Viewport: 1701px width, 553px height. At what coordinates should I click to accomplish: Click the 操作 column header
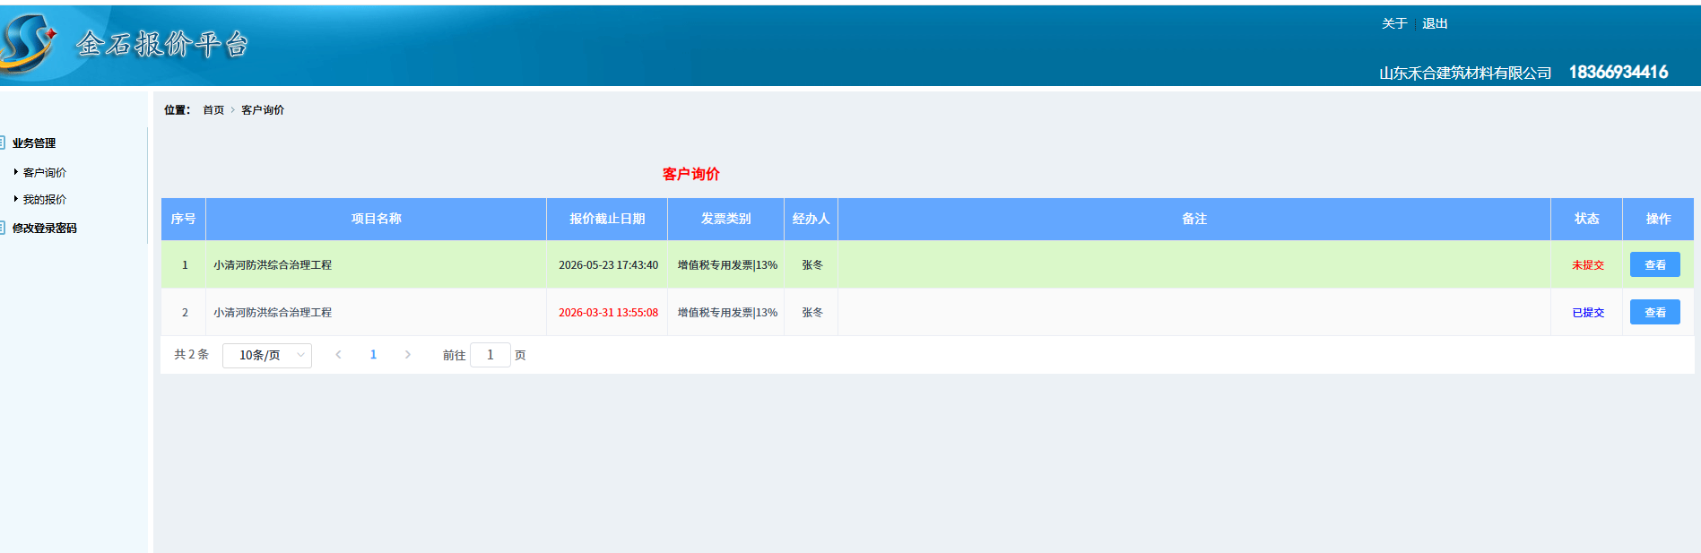coord(1659,219)
